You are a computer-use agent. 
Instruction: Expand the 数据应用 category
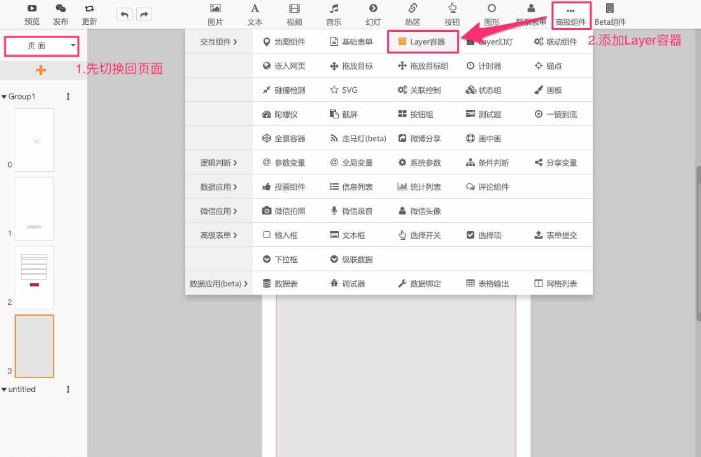point(218,187)
